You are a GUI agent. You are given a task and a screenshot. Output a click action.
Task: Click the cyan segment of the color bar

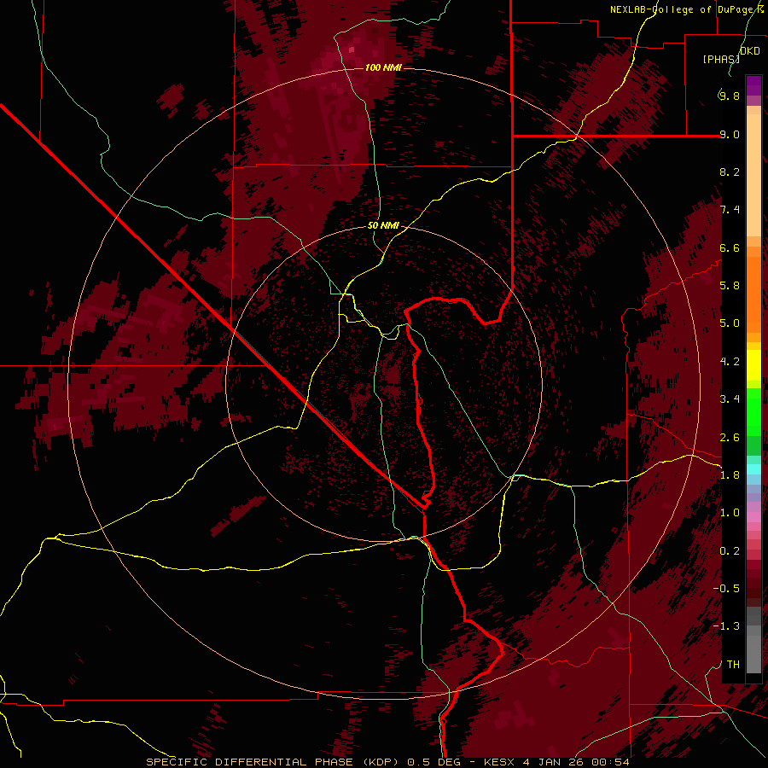click(x=753, y=469)
